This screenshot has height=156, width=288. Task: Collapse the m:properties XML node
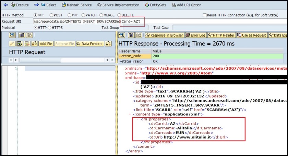(137, 118)
